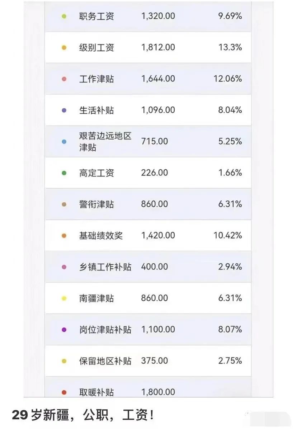Click the 1,320.00 amount for 职务工资
The height and width of the screenshot is (429, 297).
tap(158, 16)
